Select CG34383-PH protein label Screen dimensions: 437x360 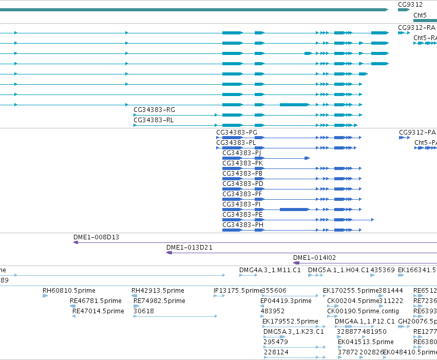click(x=243, y=225)
